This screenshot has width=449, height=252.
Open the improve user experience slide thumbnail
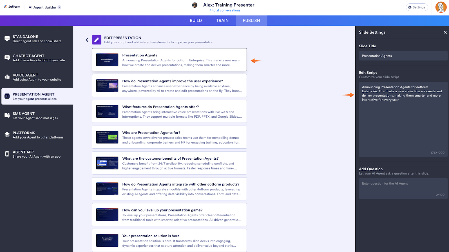click(107, 86)
